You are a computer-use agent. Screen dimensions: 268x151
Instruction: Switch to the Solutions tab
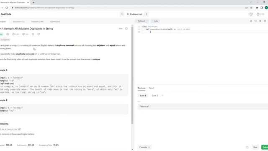37,21
